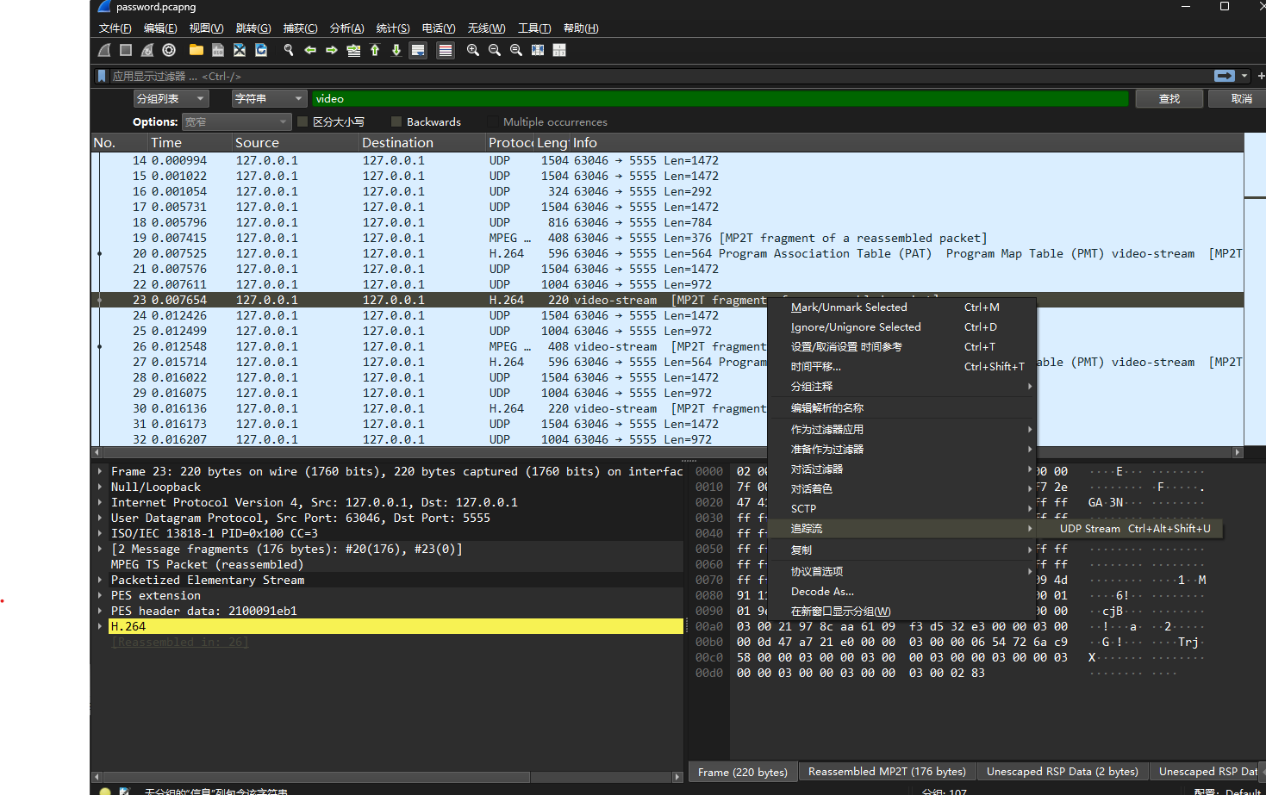Go to specified packet icon

(x=353, y=50)
